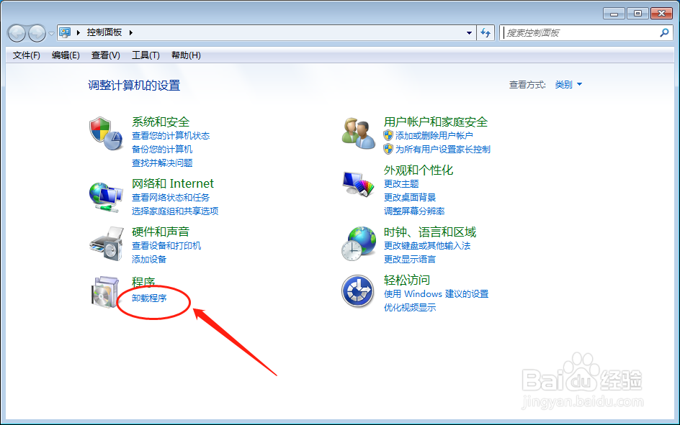Click the 选择家庭组和共享选项 link
The width and height of the screenshot is (680, 425).
click(x=175, y=211)
